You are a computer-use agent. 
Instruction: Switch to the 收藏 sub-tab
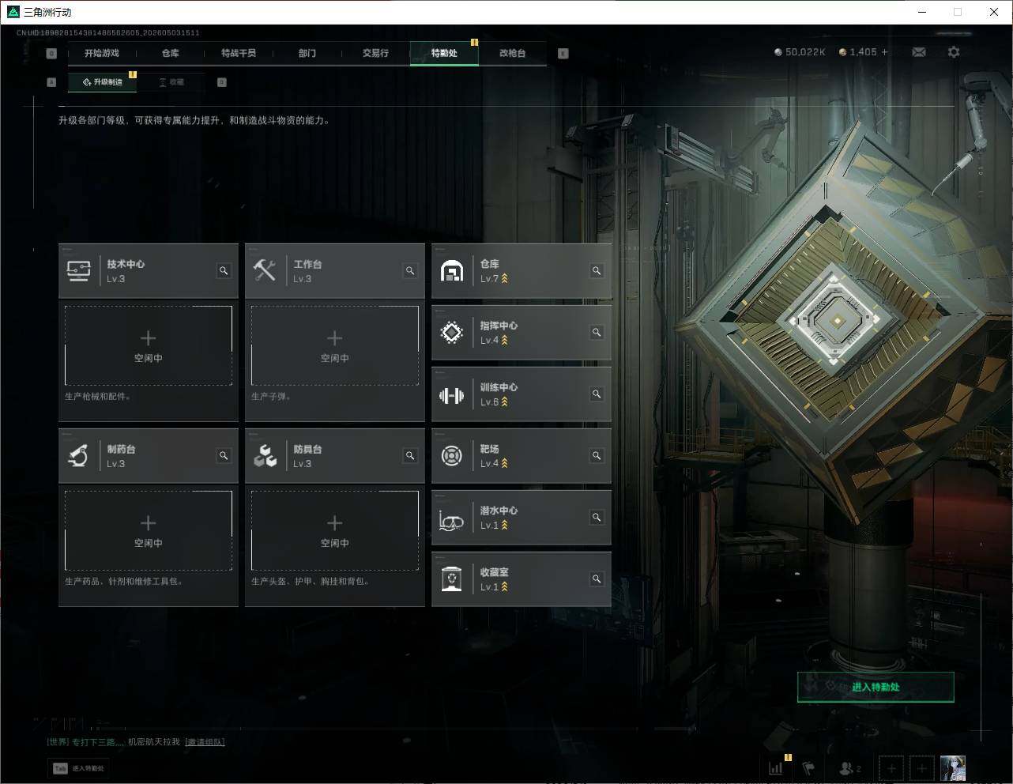click(x=171, y=82)
